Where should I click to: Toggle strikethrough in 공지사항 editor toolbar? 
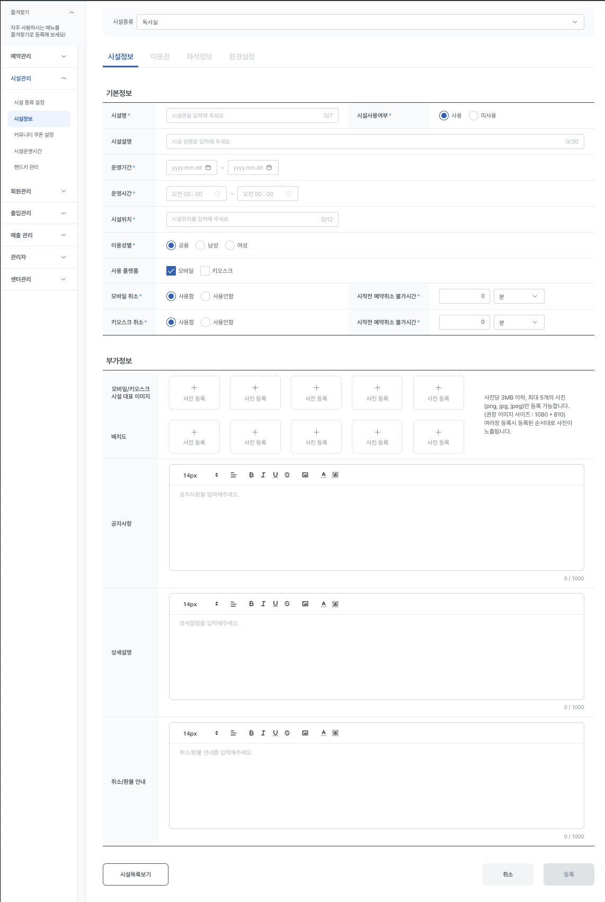pos(287,475)
